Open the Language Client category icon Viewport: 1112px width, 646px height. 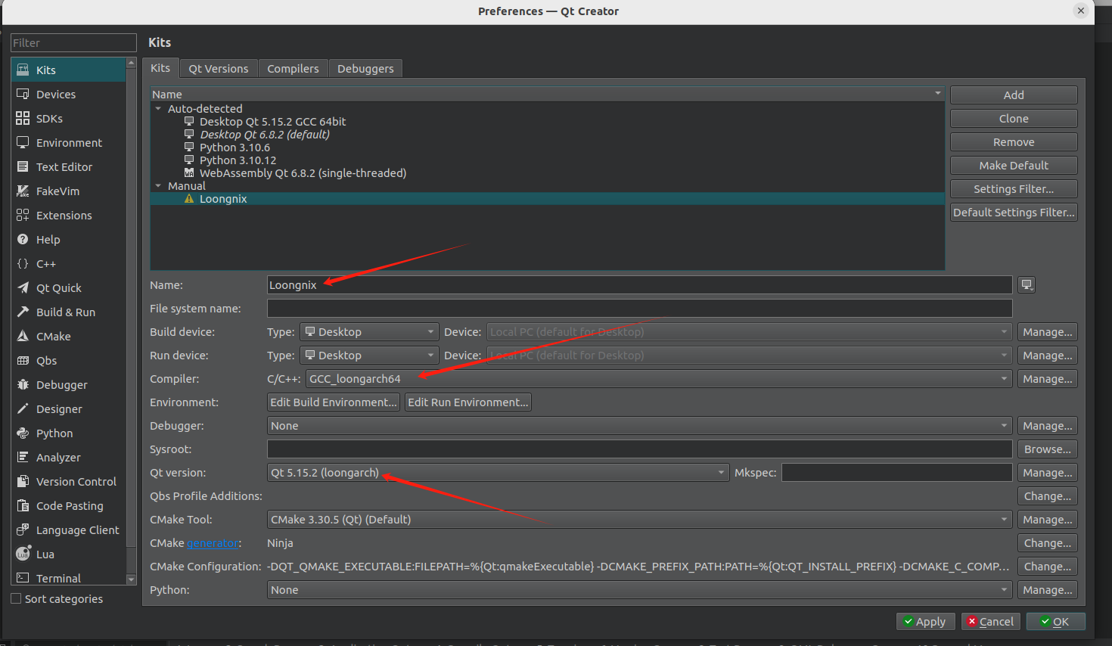(23, 530)
